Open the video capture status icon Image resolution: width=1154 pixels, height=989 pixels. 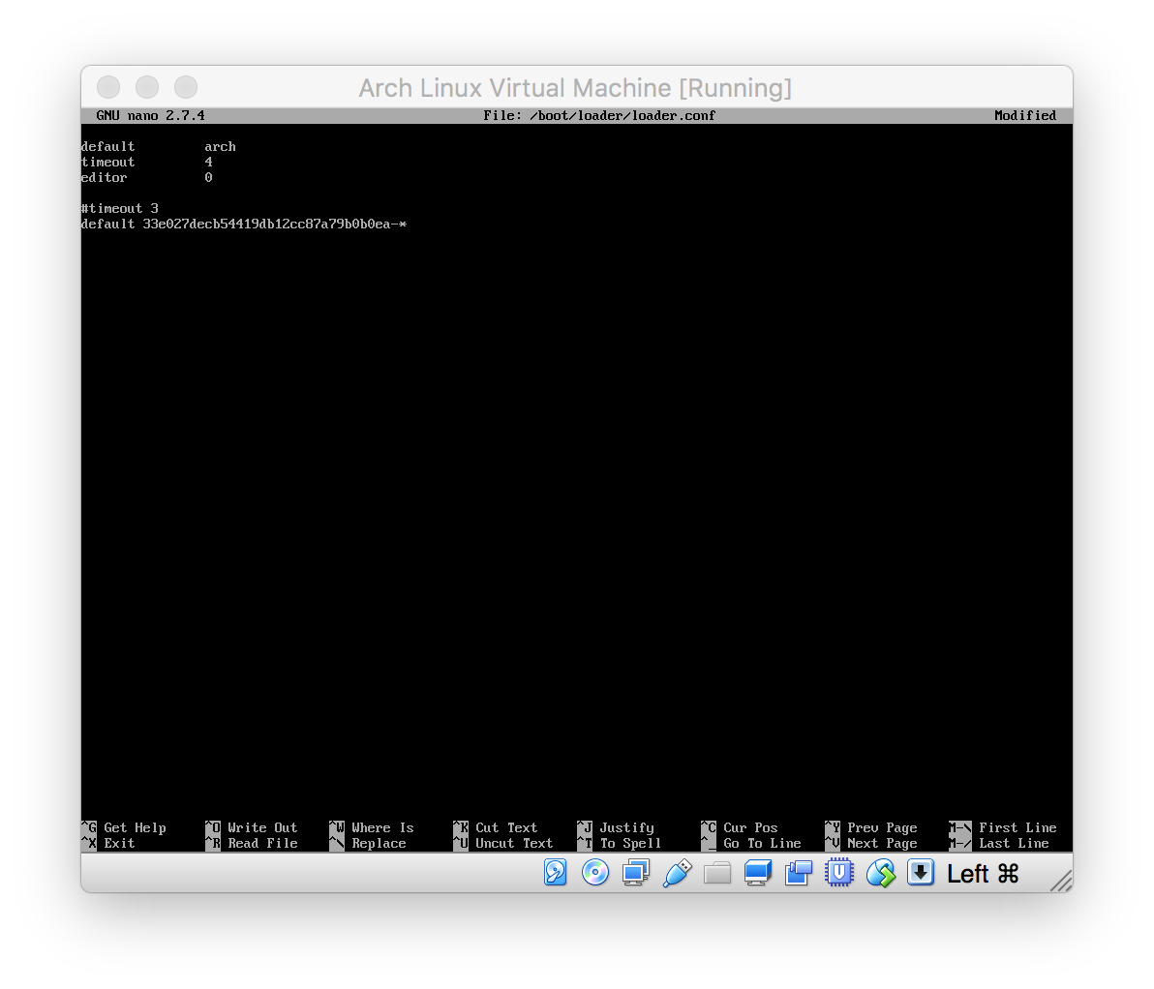click(799, 873)
